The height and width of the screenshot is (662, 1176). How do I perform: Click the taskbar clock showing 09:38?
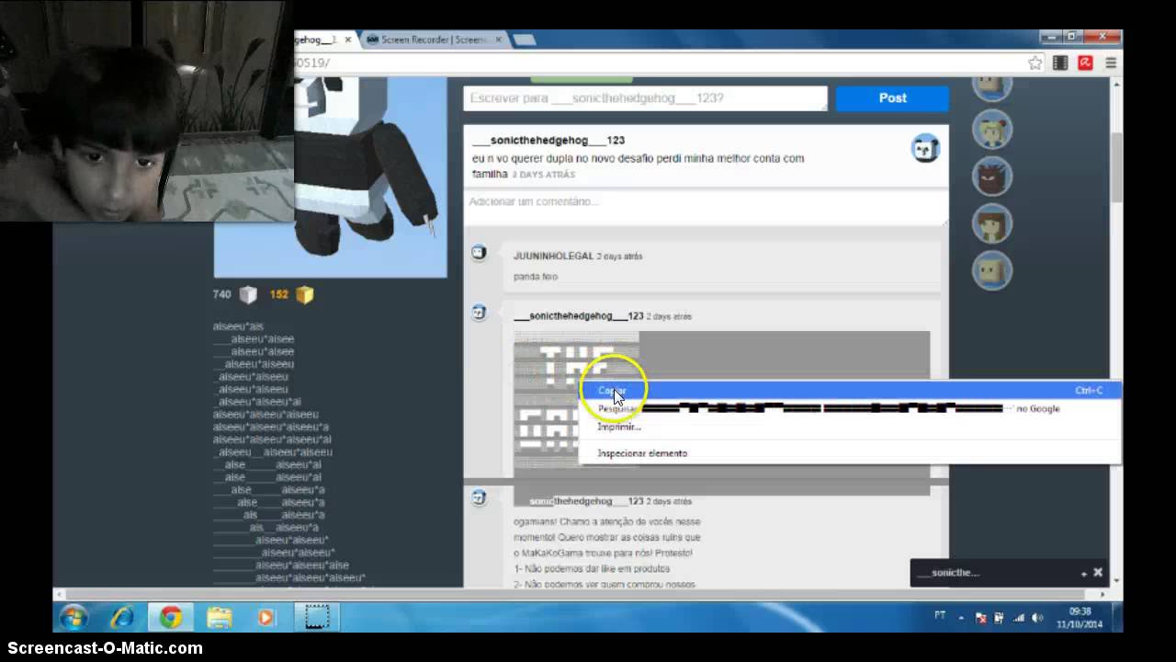(x=1080, y=617)
